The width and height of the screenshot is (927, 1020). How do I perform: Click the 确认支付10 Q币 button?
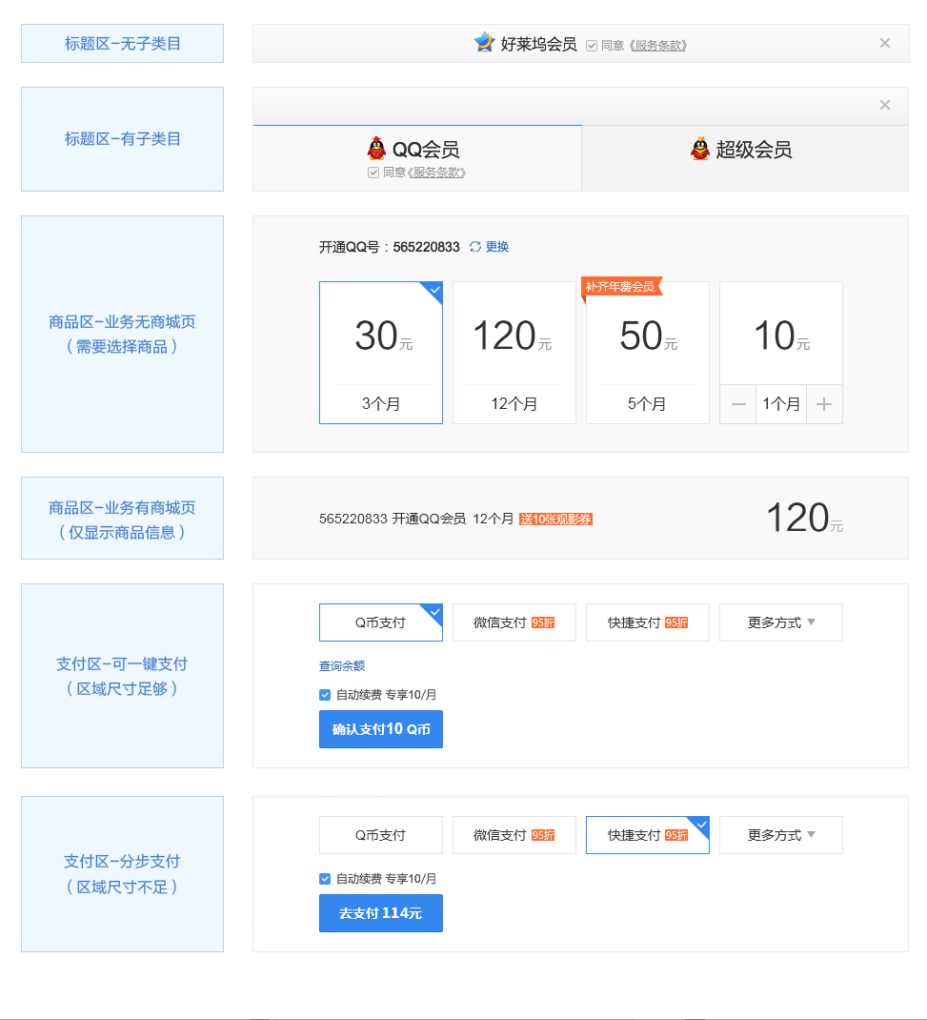(381, 729)
